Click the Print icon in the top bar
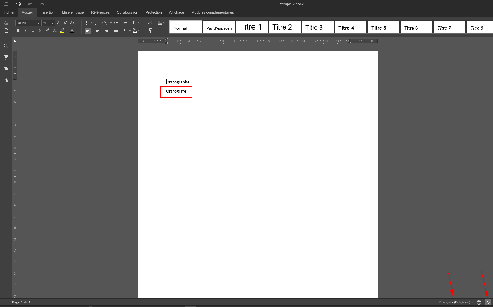 click(18, 4)
